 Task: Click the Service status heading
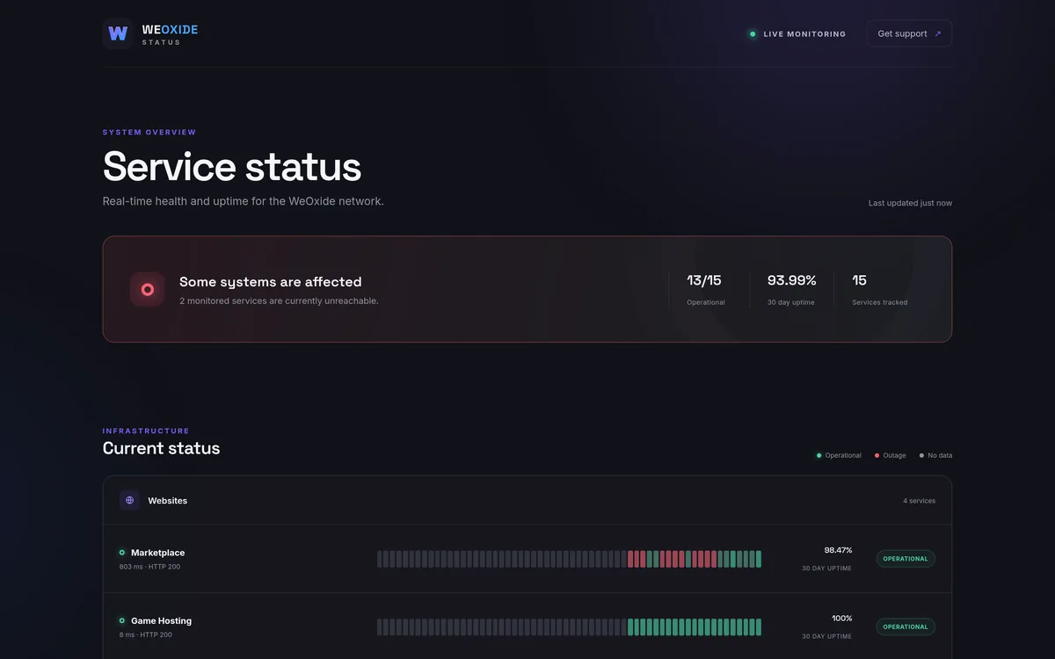[x=232, y=166]
